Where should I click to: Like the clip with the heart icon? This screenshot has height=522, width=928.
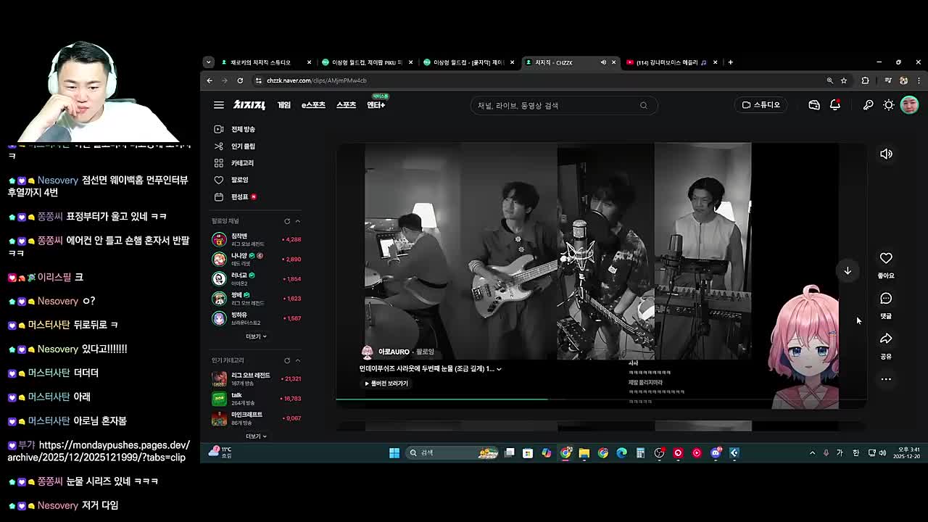[x=886, y=259]
